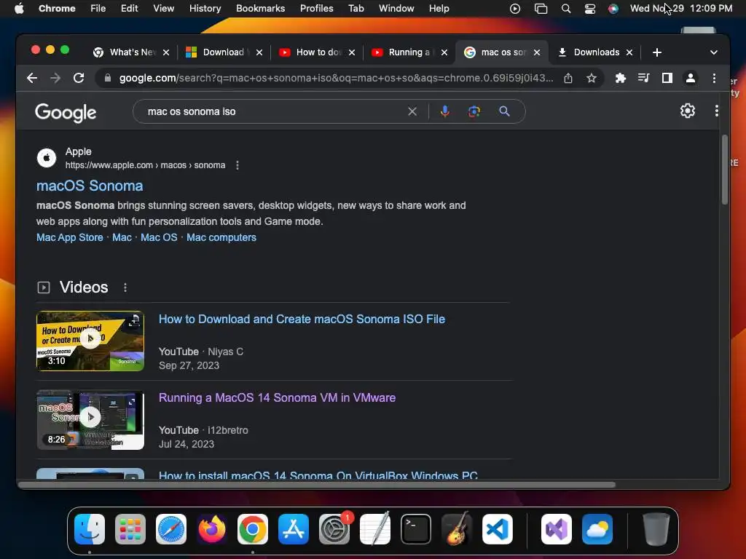Open the Chrome three-dot menu

pos(714,78)
